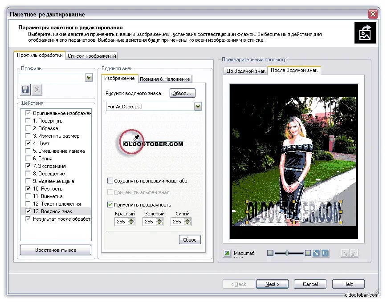Click the Сброс reset button
The image size is (387, 302).
(x=190, y=240)
